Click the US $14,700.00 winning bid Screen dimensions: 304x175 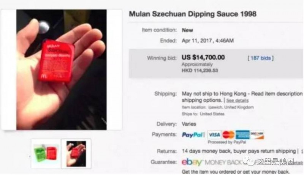[203, 57]
